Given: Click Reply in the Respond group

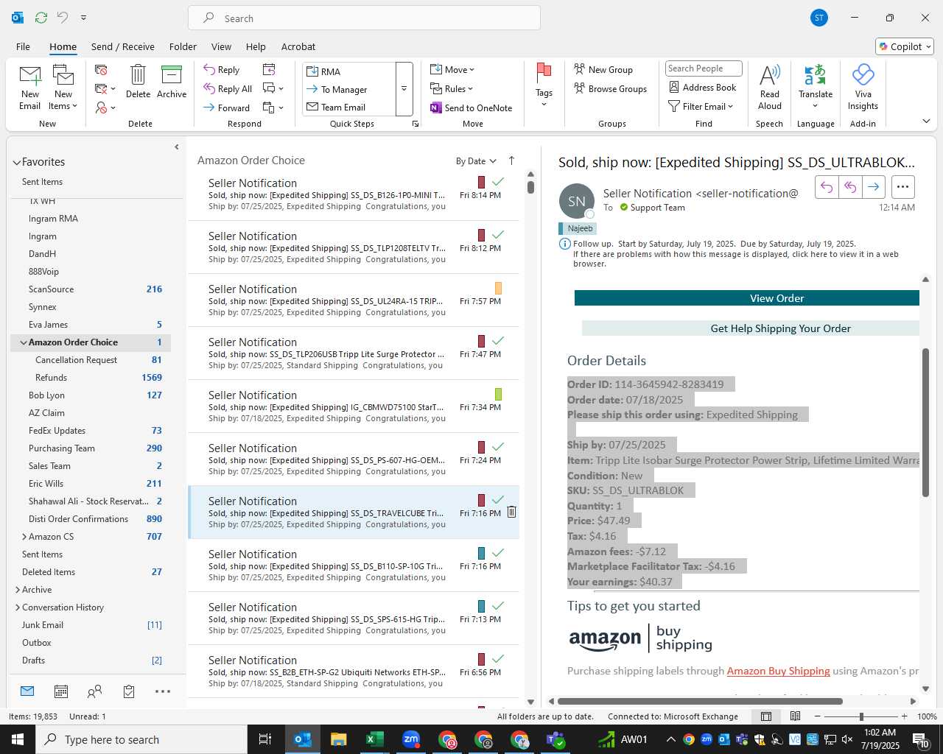Looking at the screenshot, I should coord(222,69).
